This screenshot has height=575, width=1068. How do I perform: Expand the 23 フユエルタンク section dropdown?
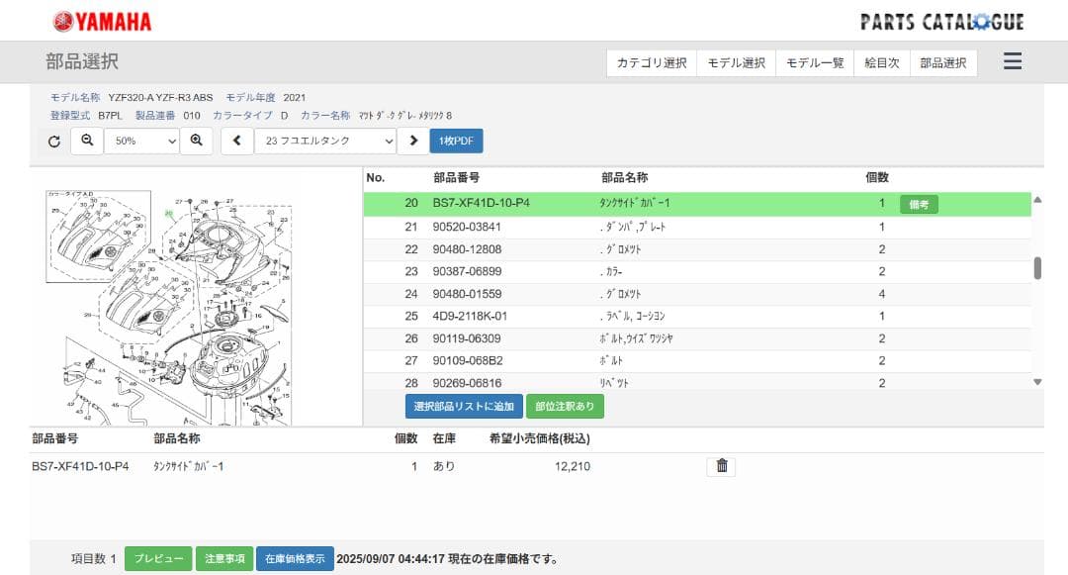(325, 142)
